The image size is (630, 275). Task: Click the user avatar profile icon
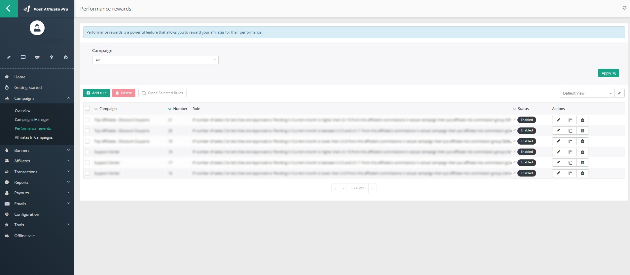point(37,28)
